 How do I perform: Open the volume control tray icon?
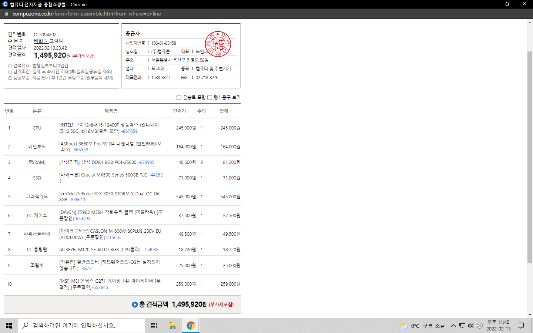point(471,326)
